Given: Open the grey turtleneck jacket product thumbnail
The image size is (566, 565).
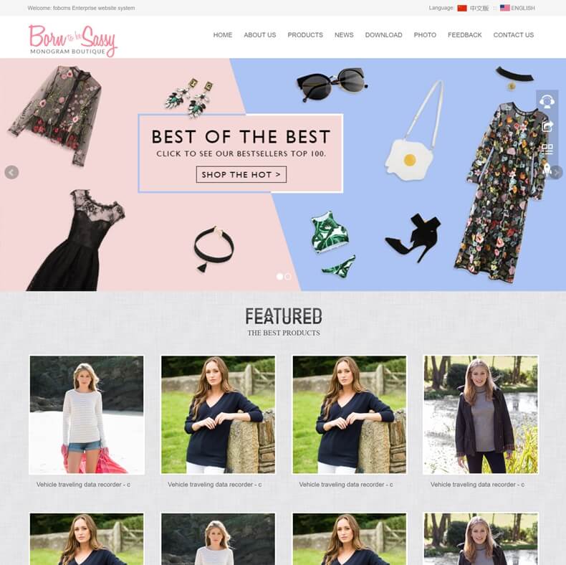Looking at the screenshot, I should (481, 414).
